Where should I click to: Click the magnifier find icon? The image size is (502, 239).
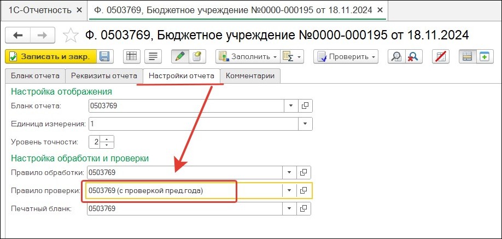click(x=396, y=56)
